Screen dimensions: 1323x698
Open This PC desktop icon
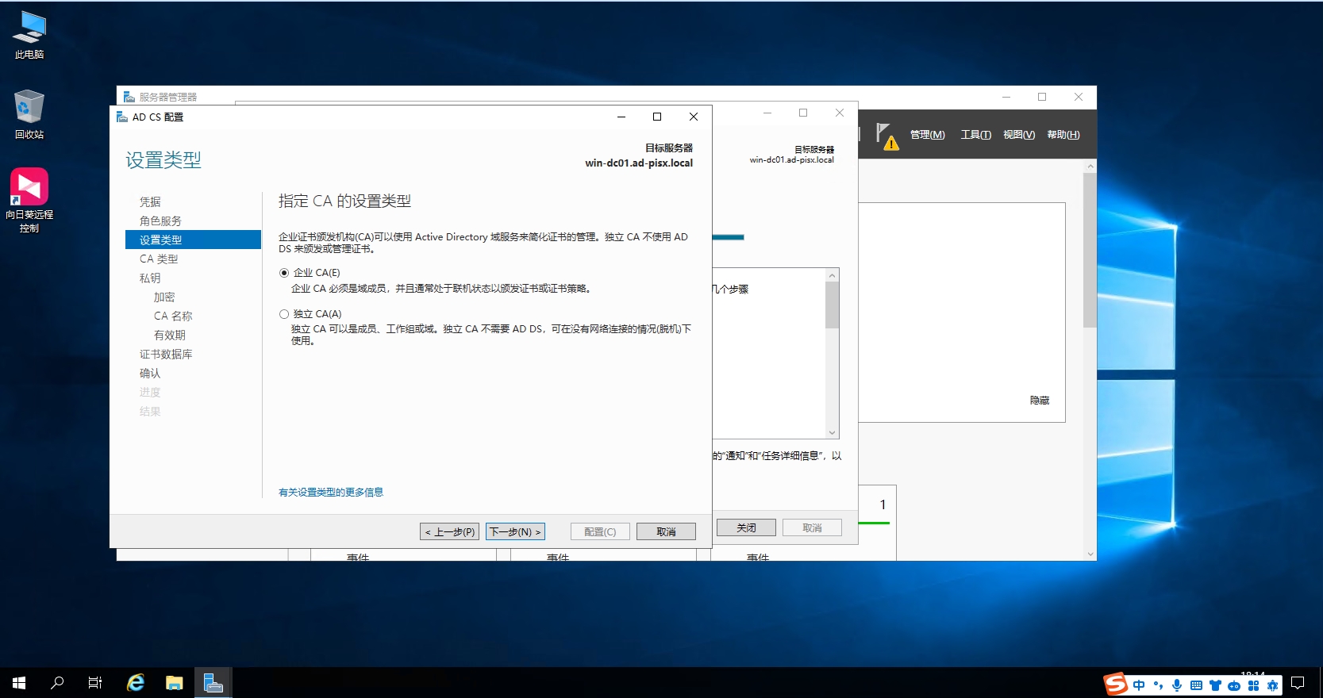tap(29, 35)
